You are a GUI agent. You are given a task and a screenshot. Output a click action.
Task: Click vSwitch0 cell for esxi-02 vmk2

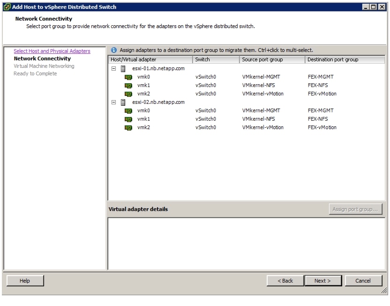click(206, 128)
